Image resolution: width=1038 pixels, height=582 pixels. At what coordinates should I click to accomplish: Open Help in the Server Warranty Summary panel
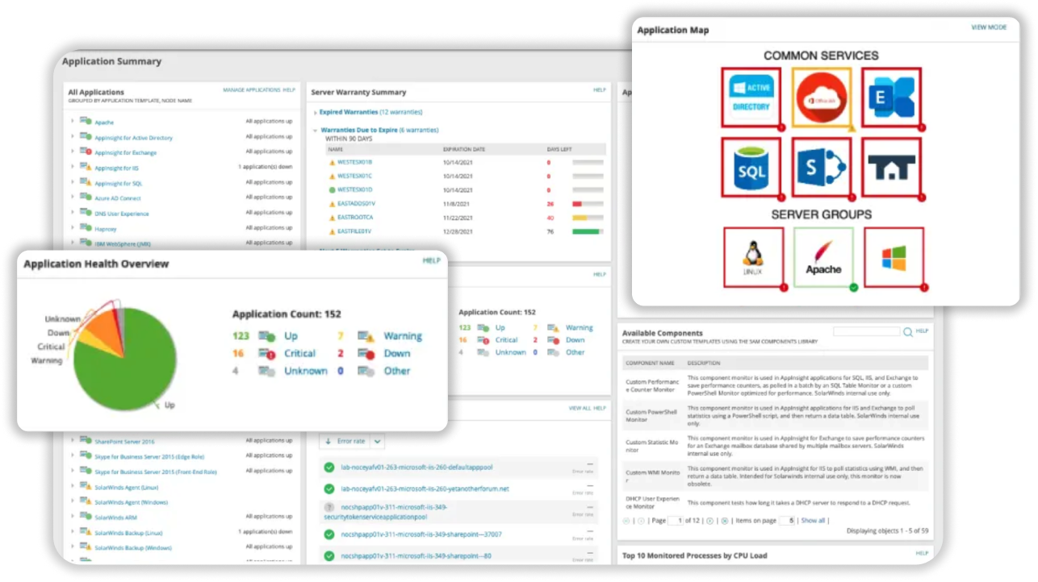click(x=600, y=90)
